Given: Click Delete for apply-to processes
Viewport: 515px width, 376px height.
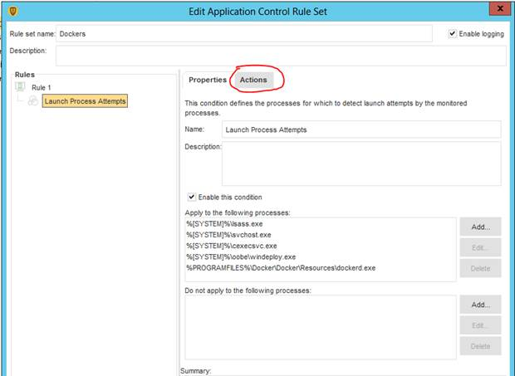Looking at the screenshot, I should tap(480, 268).
